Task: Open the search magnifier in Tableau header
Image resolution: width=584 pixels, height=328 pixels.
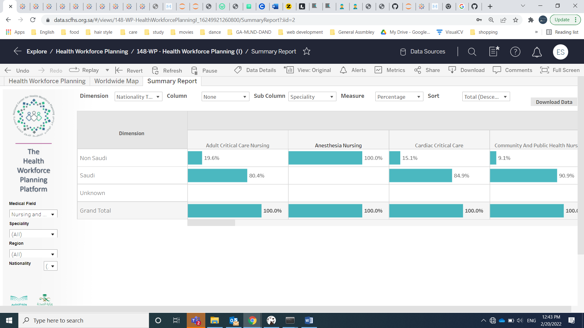Action: 472,52
